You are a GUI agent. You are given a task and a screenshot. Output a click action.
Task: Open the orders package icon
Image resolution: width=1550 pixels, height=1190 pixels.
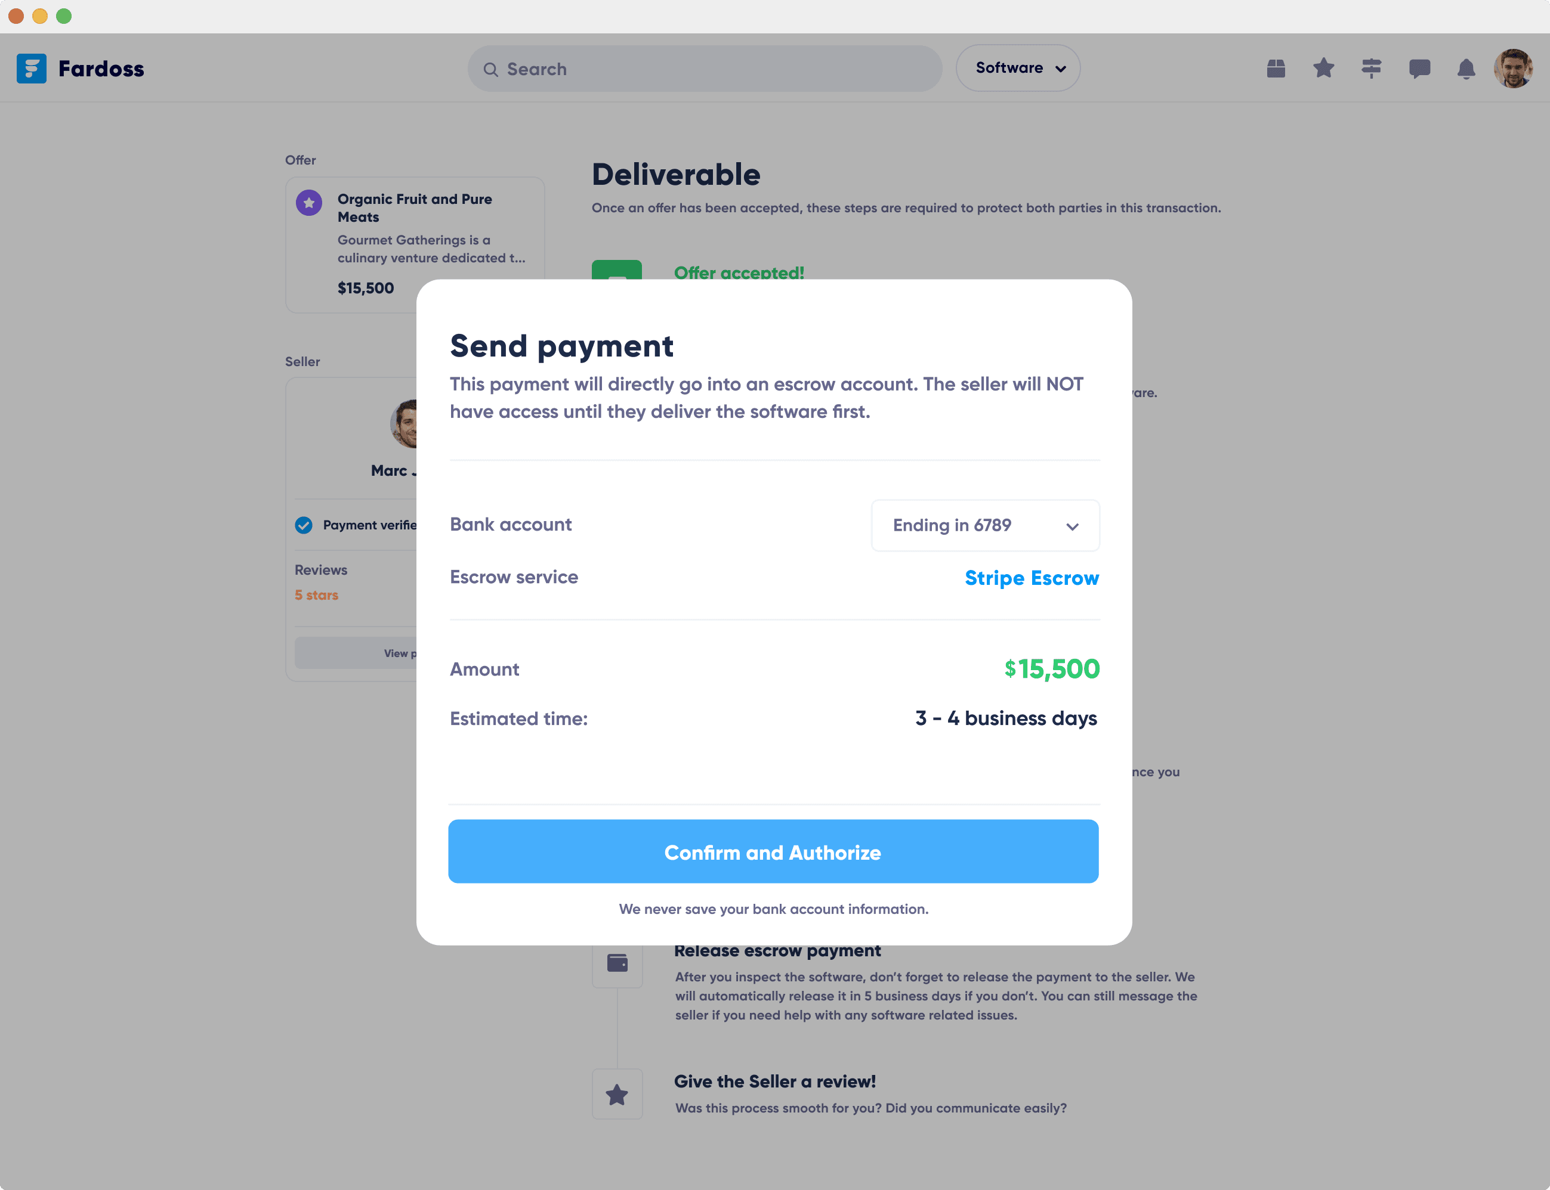pos(1275,68)
